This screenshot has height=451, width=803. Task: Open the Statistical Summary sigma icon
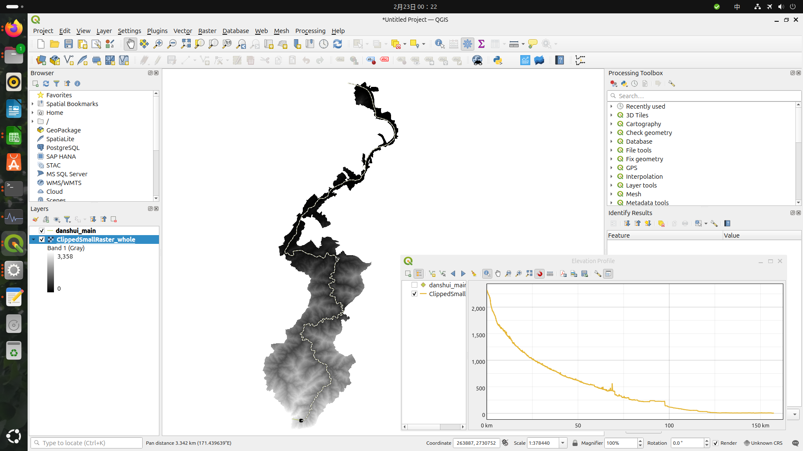pyautogui.click(x=481, y=44)
